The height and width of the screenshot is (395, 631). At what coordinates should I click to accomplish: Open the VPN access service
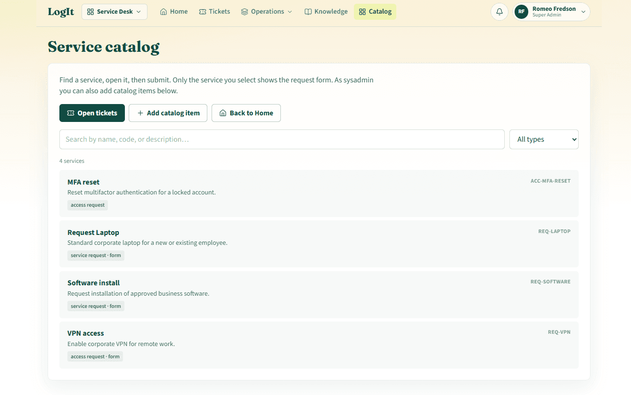point(319,345)
